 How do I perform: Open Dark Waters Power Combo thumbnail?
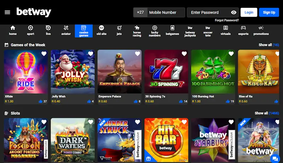[73, 140]
